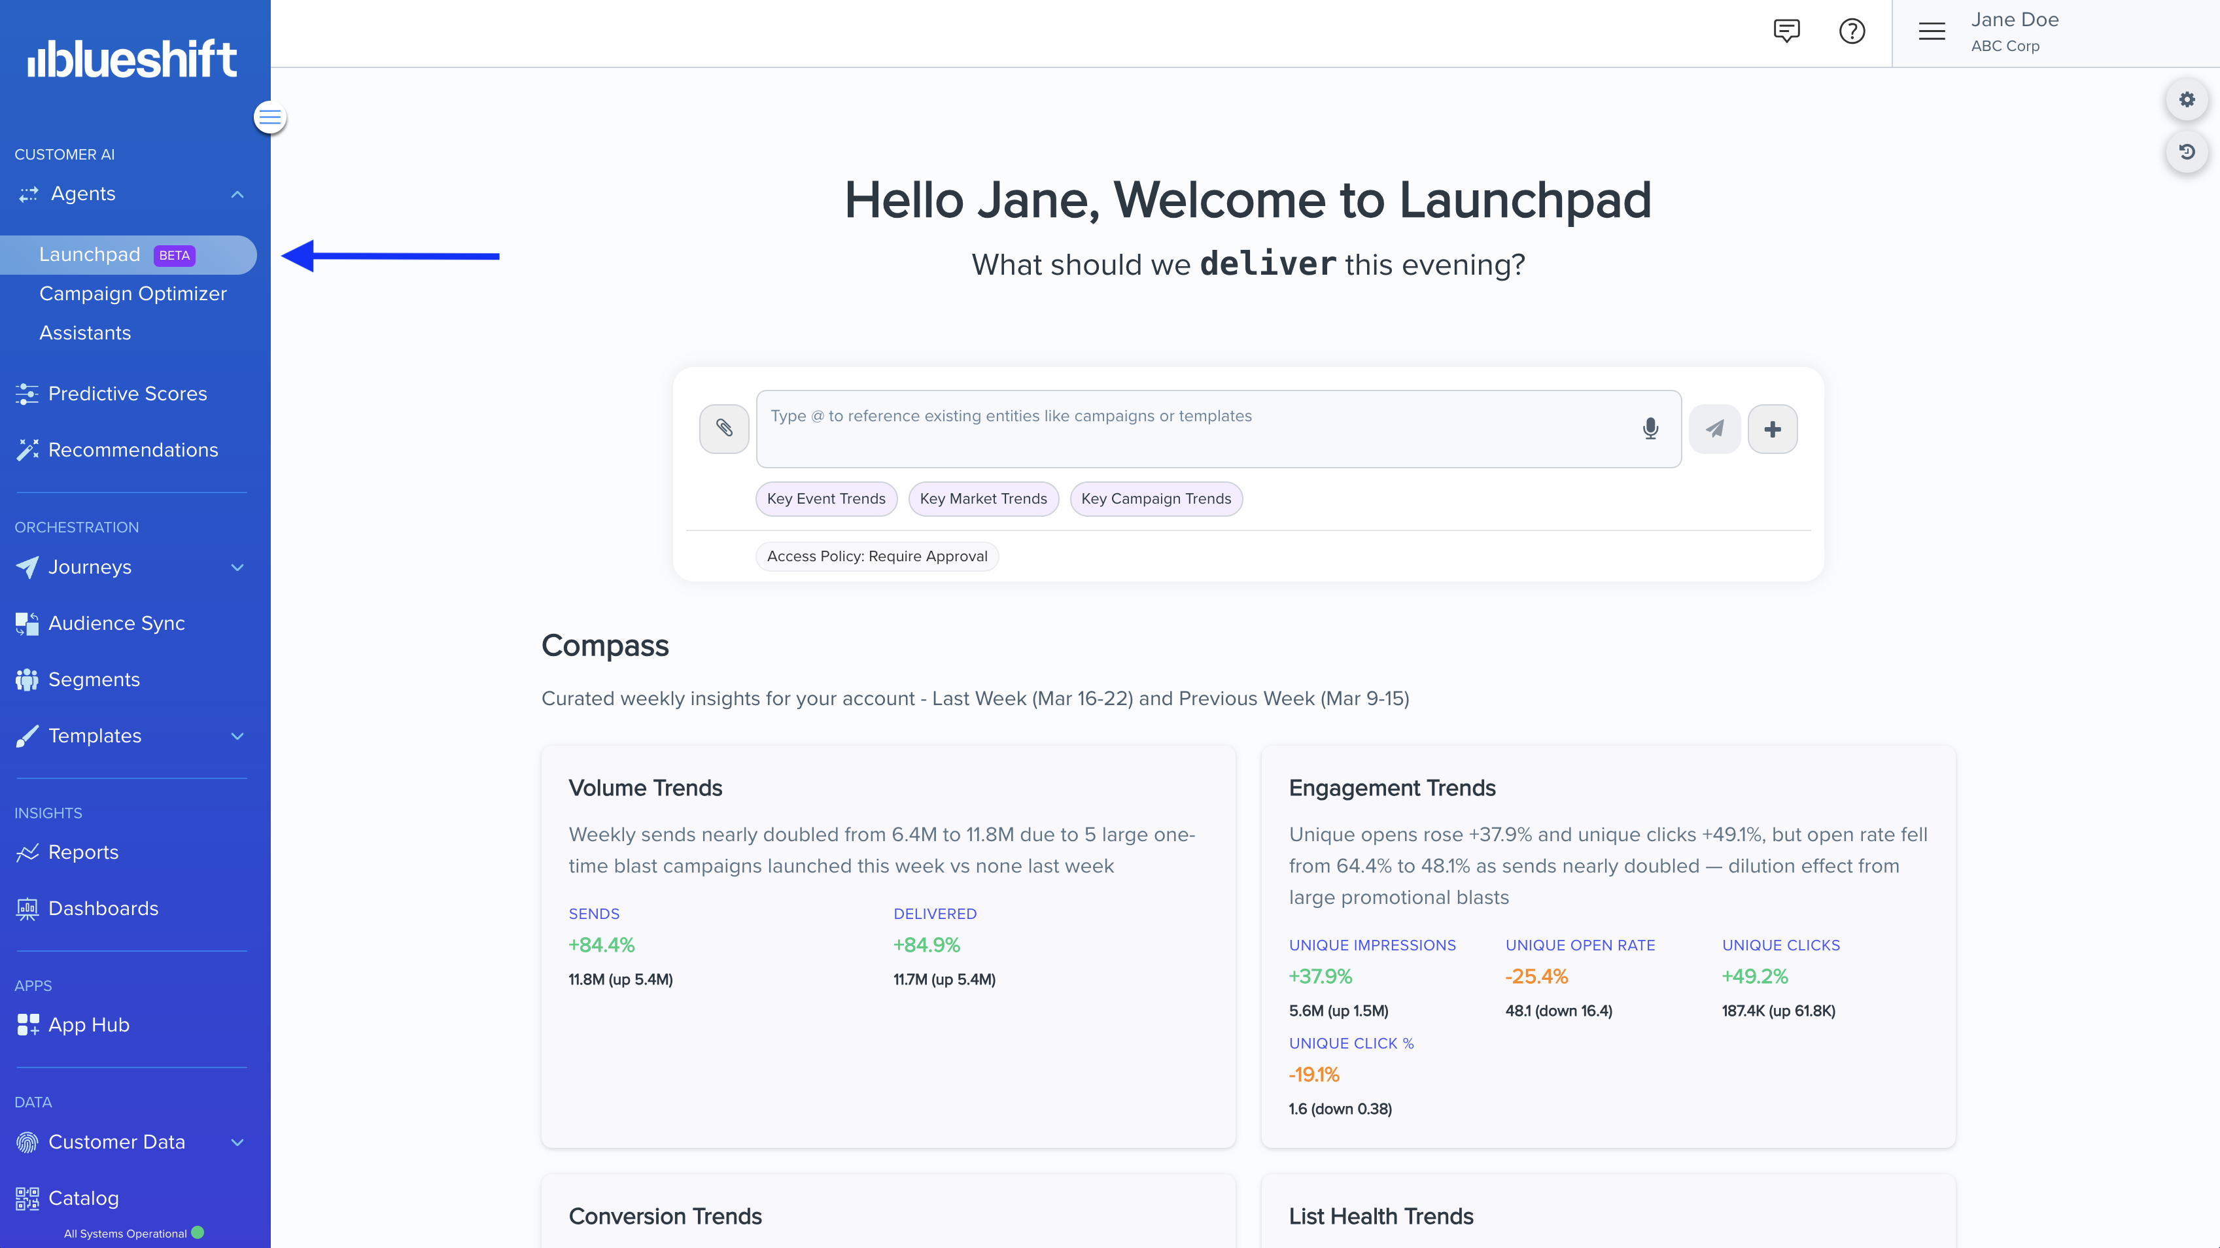Viewport: 2220px width, 1248px height.
Task: Select Assistants under Agents
Action: (84, 333)
